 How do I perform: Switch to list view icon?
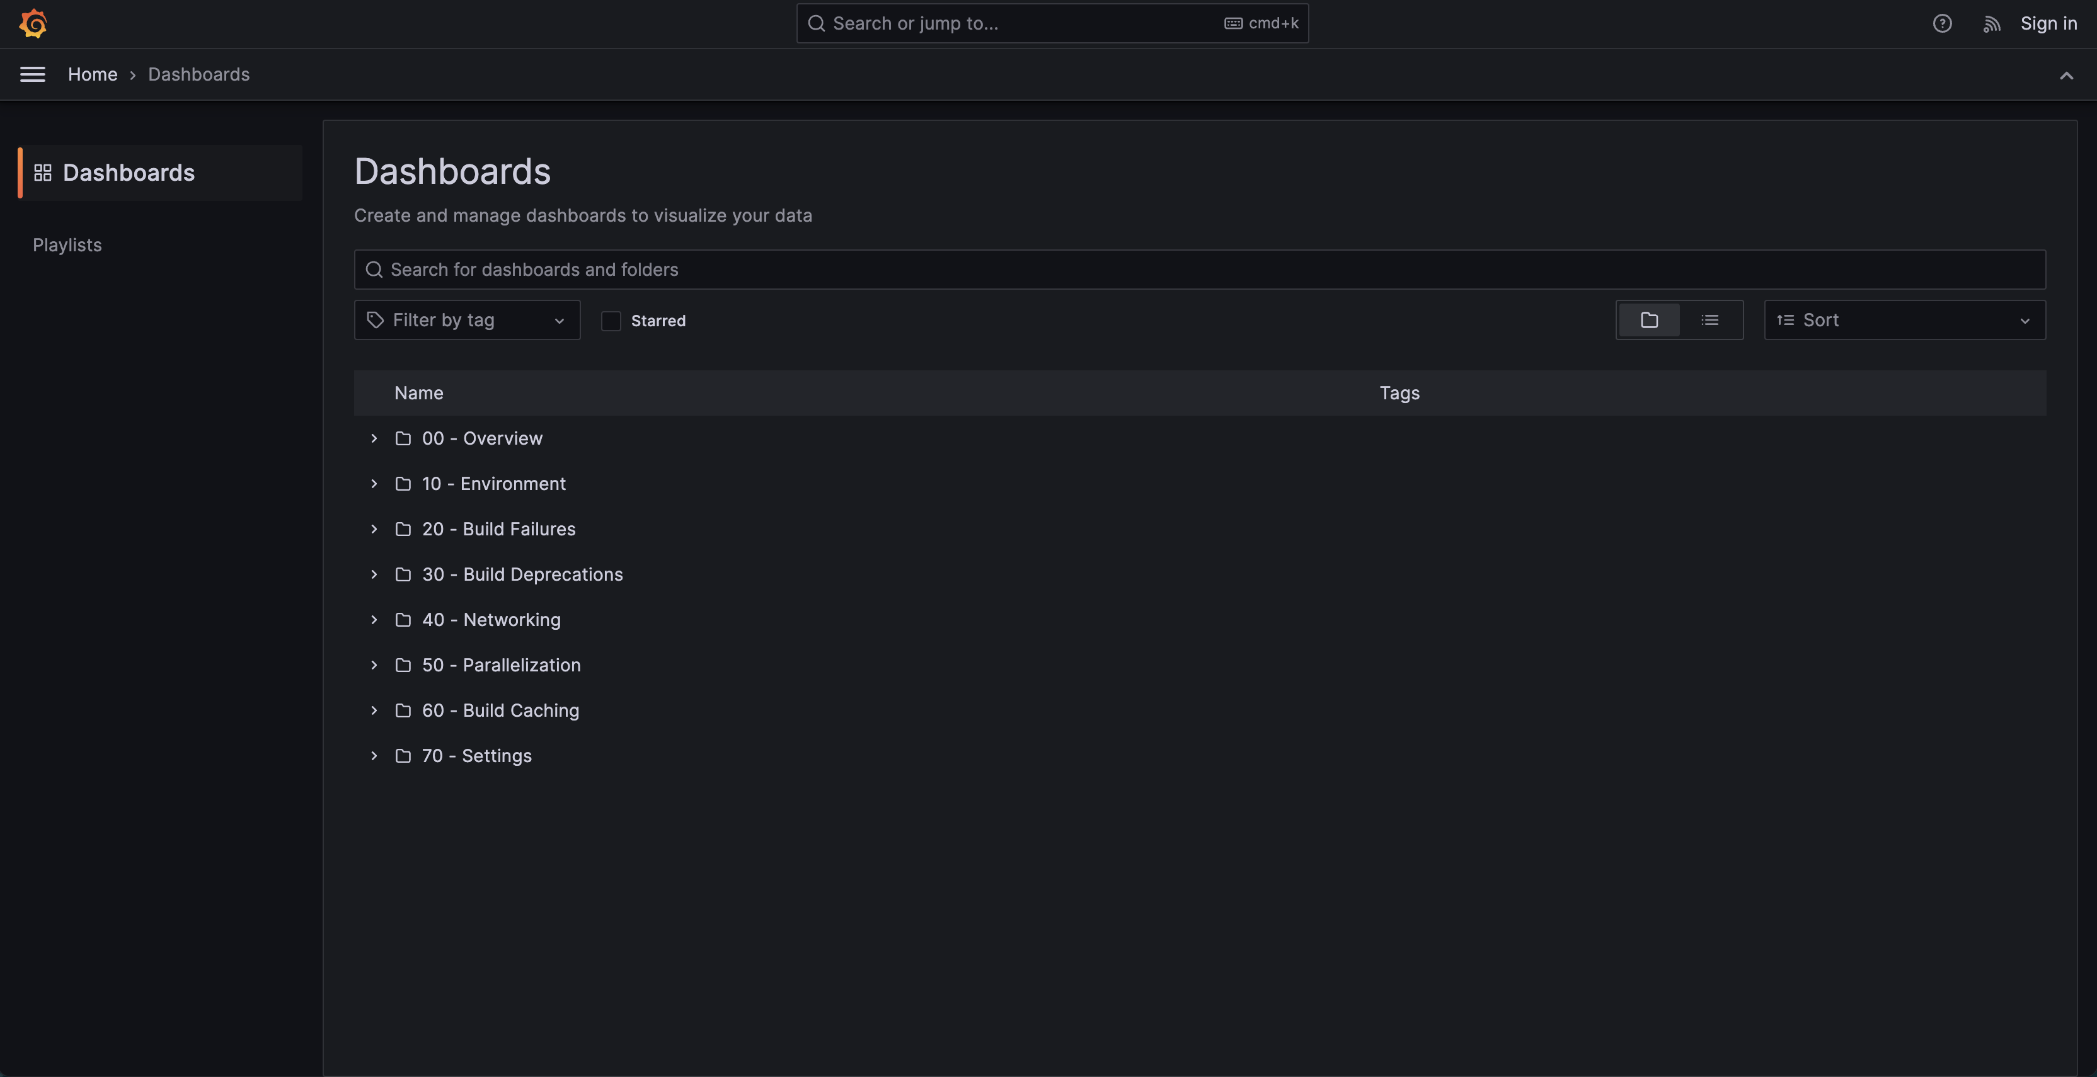point(1710,320)
